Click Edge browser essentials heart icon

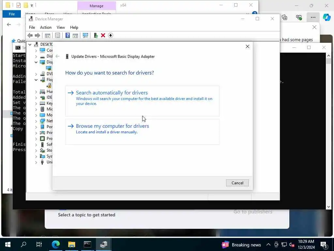tap(299, 17)
